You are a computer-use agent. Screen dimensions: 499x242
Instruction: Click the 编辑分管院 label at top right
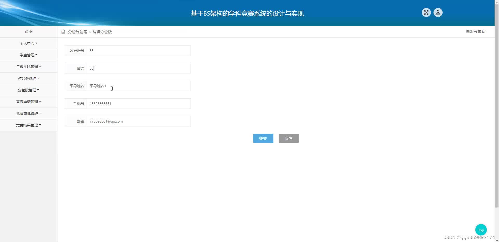tap(476, 32)
